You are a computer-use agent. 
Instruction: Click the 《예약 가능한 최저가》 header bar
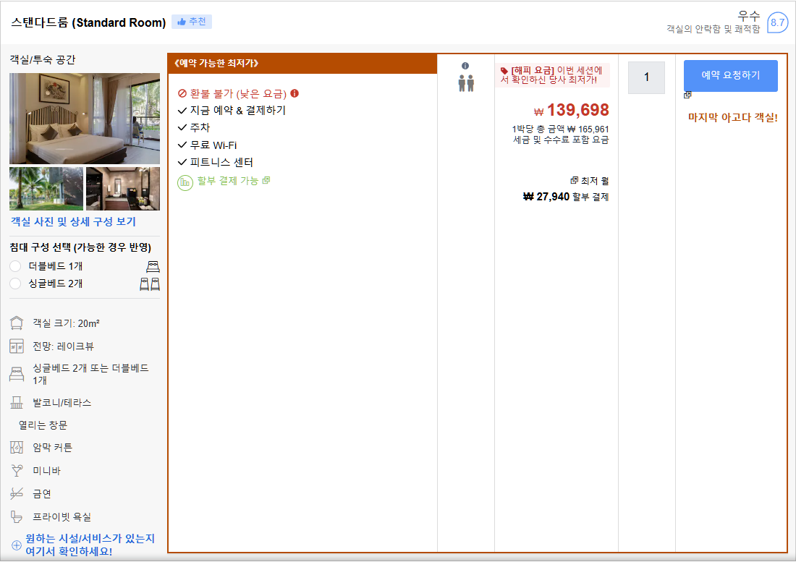[302, 64]
